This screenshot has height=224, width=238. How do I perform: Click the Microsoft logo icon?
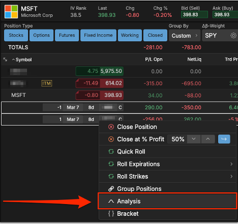point(11,12)
